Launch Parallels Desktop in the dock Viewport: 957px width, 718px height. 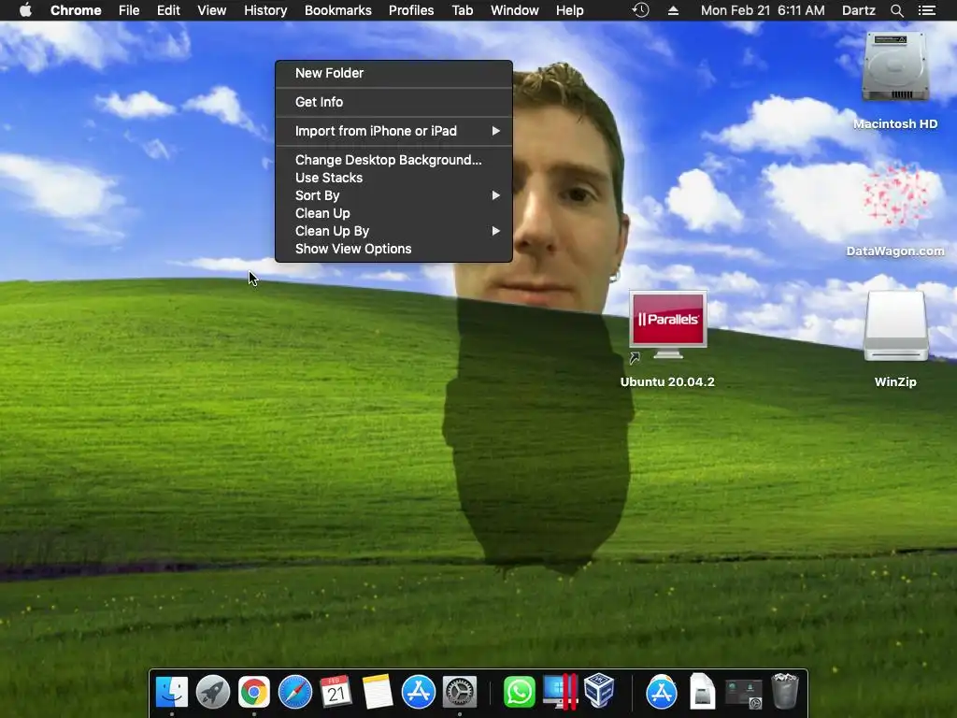[x=561, y=692]
